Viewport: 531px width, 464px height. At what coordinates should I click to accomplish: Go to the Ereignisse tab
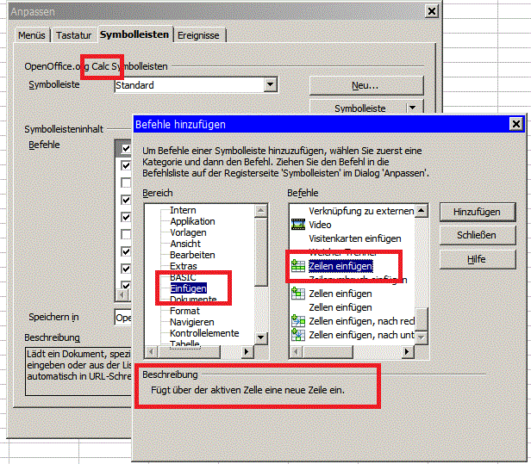200,35
